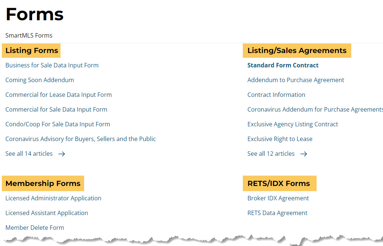Open the Licensed Administrator Application
This screenshot has width=383, height=246.
(53, 198)
